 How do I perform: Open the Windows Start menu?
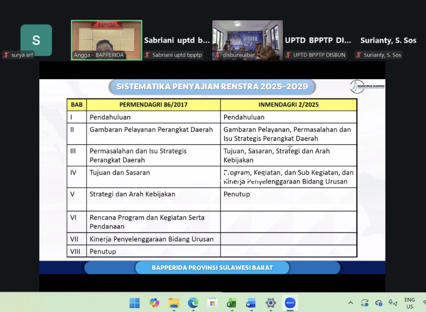click(x=135, y=303)
